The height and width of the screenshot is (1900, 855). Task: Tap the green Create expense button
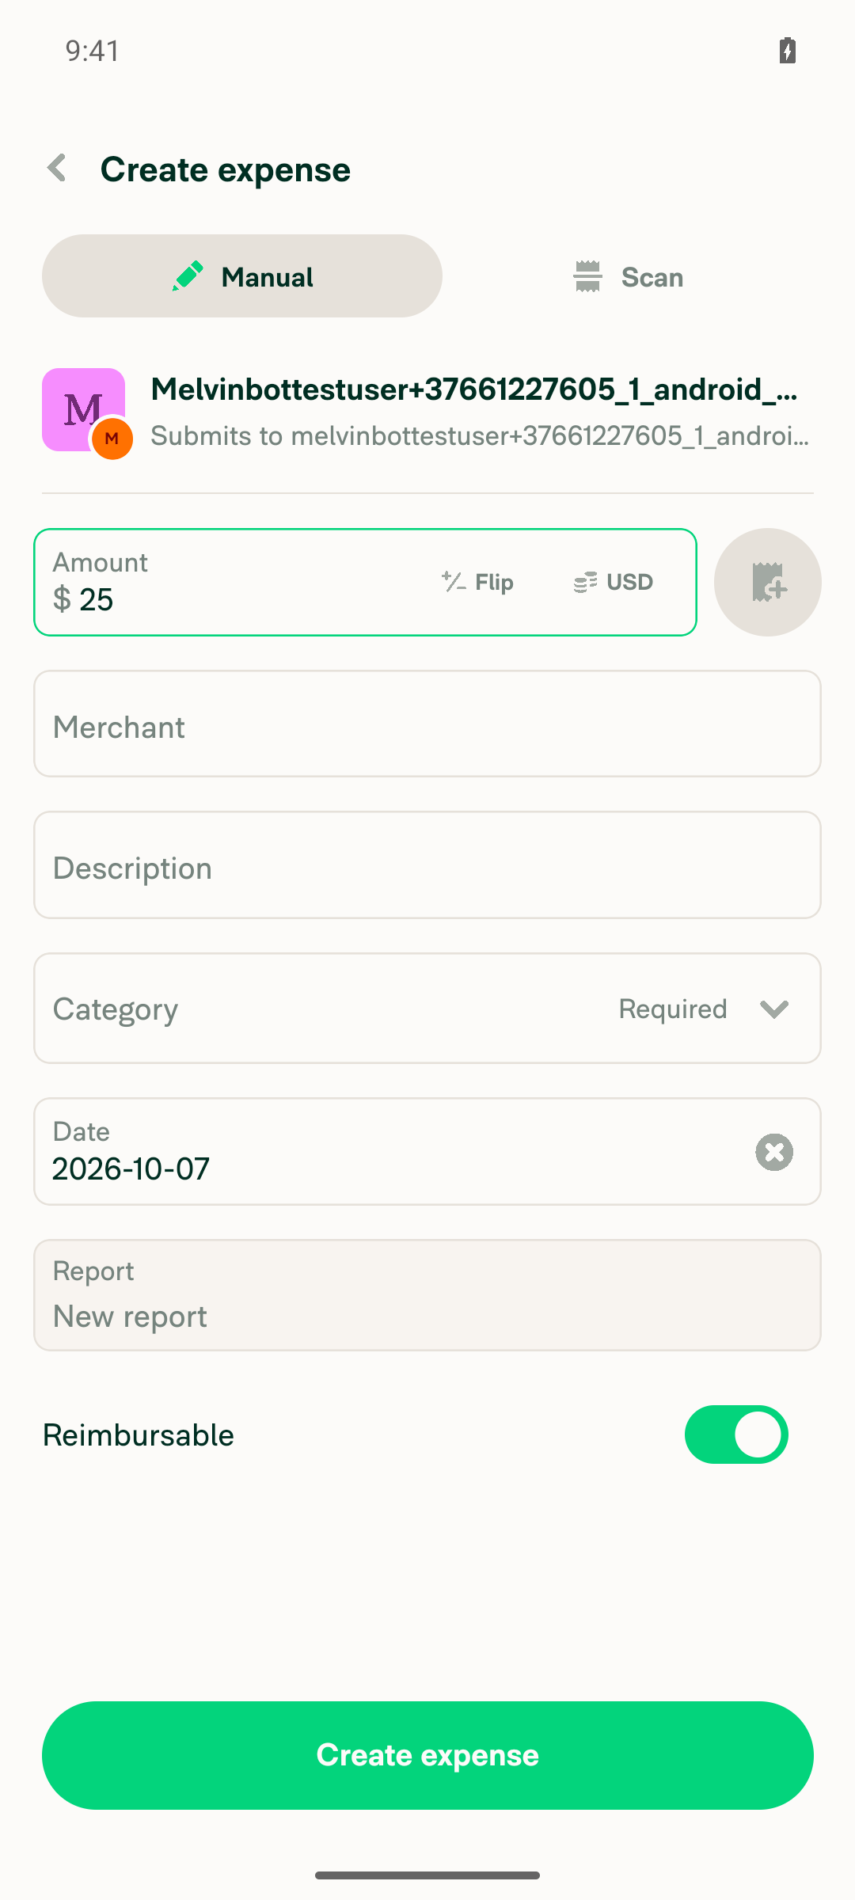click(427, 1755)
